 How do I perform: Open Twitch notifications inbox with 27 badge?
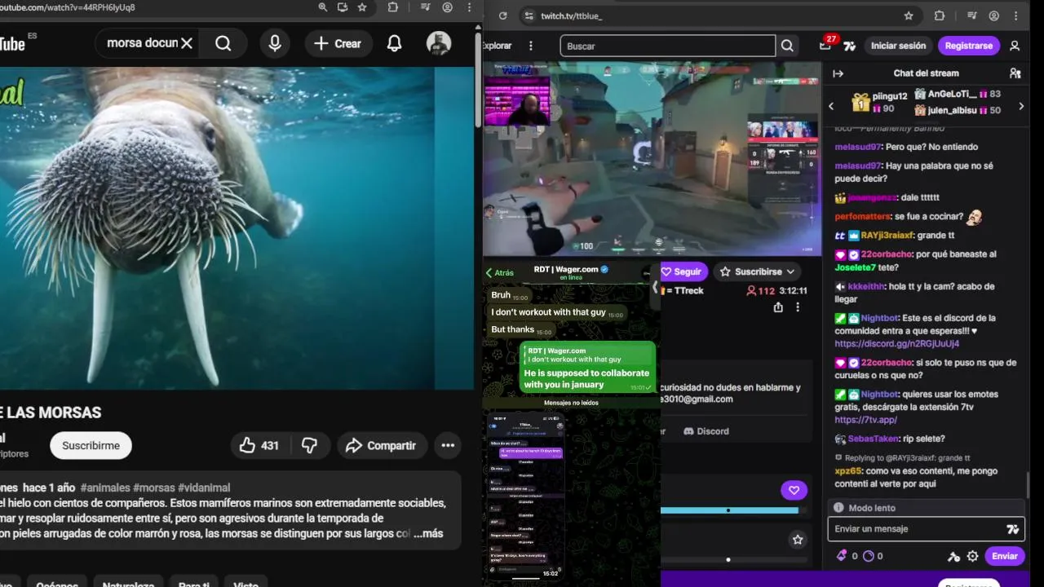826,45
